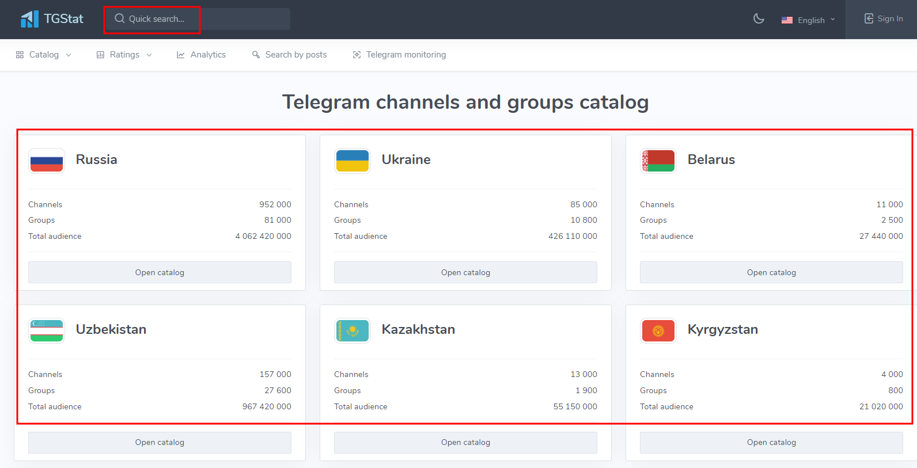Image resolution: width=917 pixels, height=468 pixels.
Task: Select Kazakhstan groups count 1 900
Action: click(586, 390)
